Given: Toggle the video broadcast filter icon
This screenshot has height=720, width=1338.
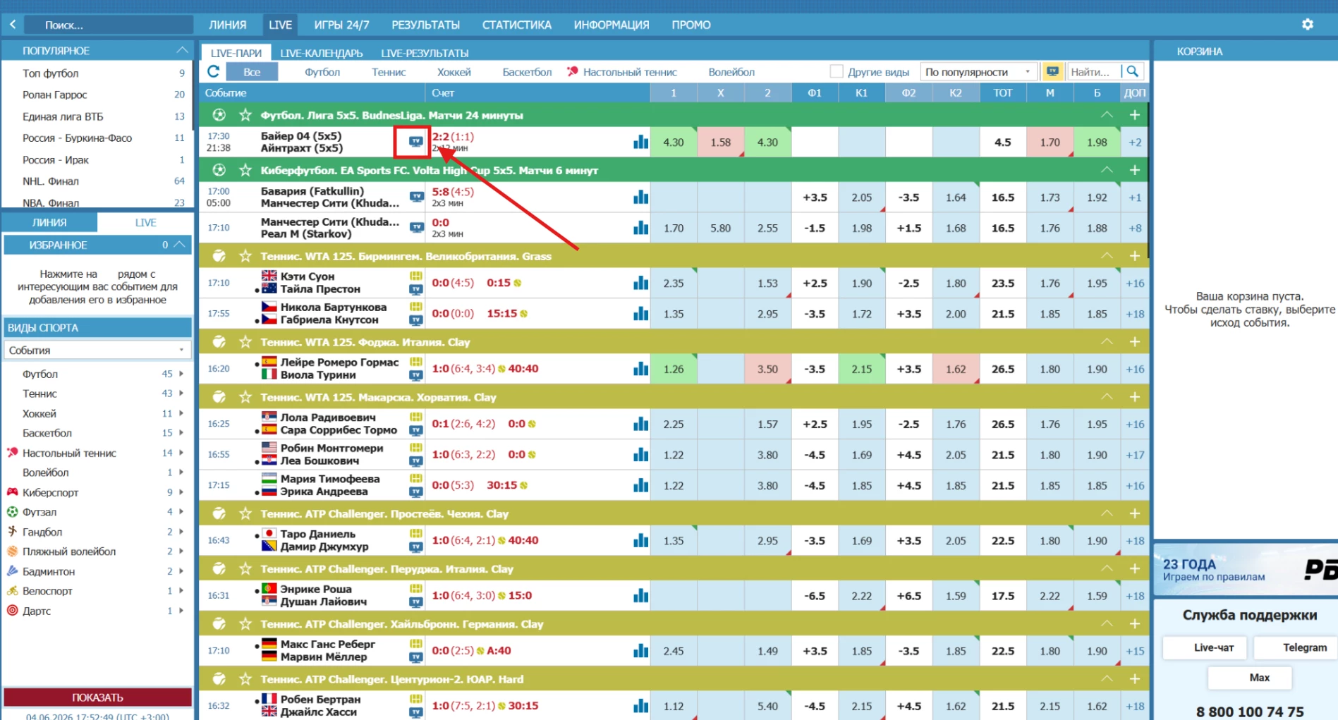Looking at the screenshot, I should coord(1052,71).
